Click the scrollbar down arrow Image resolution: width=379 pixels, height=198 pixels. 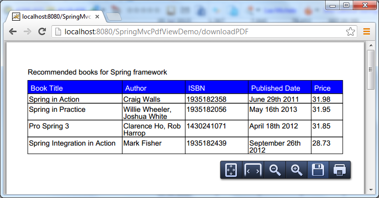(x=371, y=190)
